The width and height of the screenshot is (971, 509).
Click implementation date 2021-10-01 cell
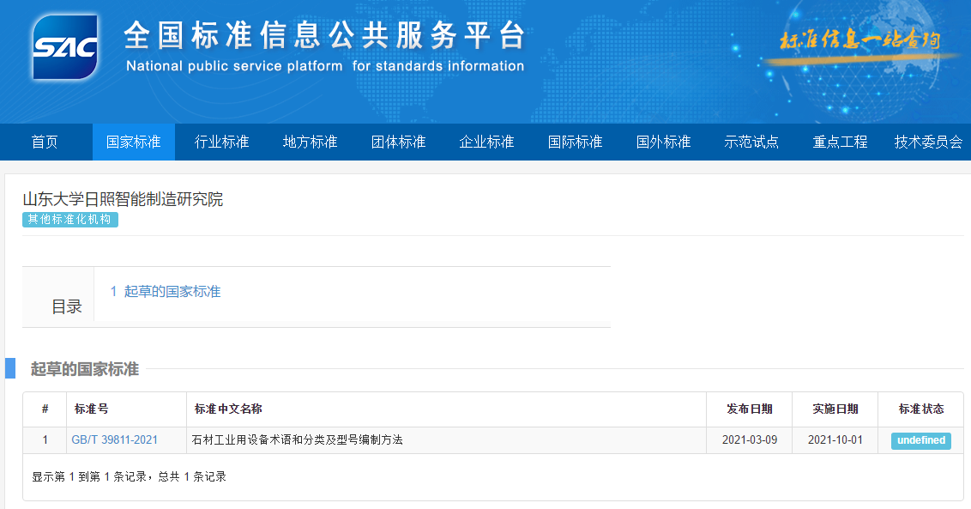click(x=835, y=439)
